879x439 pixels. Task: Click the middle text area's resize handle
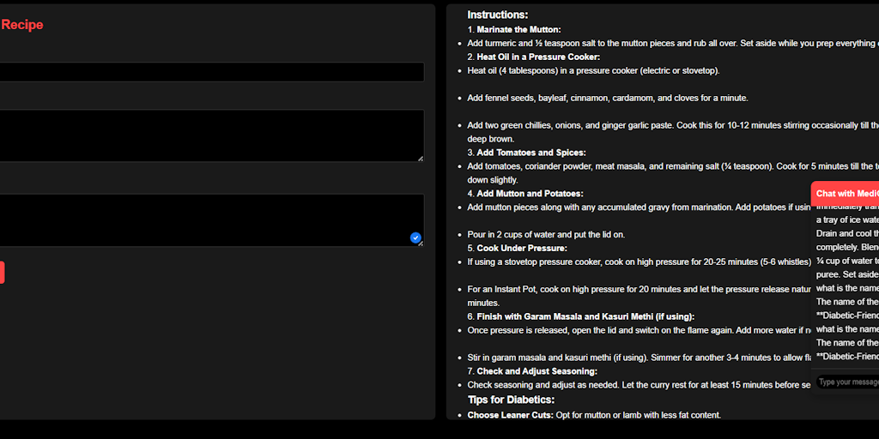[x=420, y=158]
